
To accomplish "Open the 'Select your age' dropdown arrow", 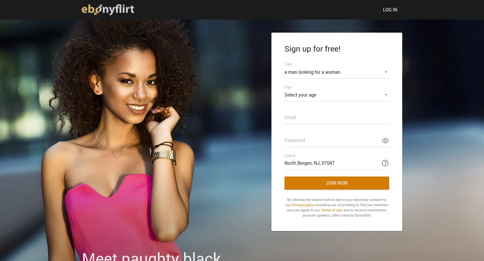I will tap(386, 95).
